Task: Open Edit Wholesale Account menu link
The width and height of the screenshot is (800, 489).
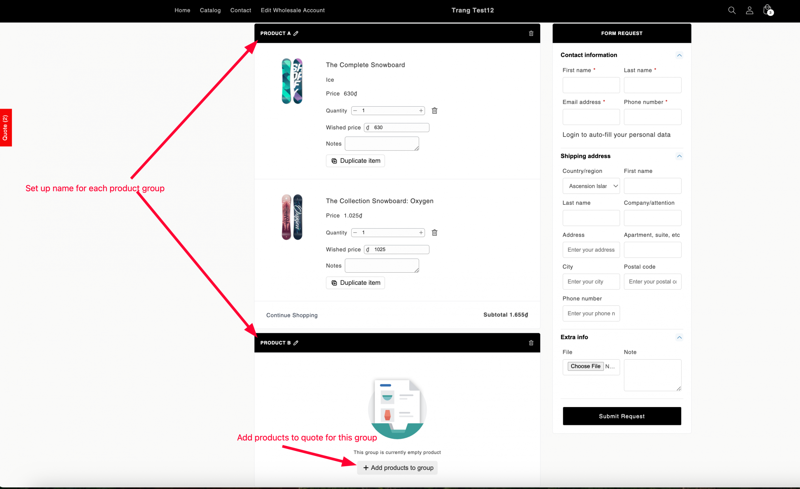Action: [292, 10]
